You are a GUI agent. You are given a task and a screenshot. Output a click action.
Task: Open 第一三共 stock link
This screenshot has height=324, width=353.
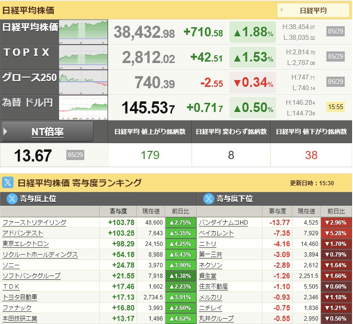[x=211, y=255]
